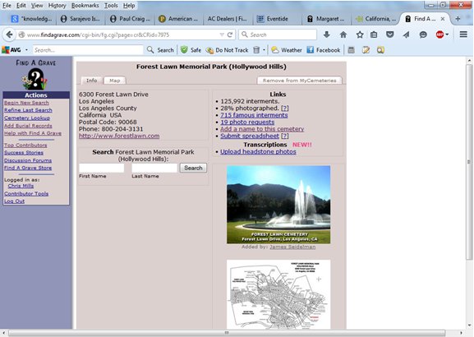
Task: Reload the page with the refresh icon
Action: pos(230,35)
